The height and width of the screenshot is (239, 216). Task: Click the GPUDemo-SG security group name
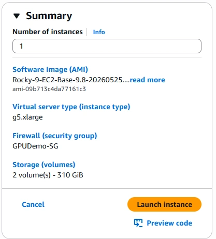[35, 146]
